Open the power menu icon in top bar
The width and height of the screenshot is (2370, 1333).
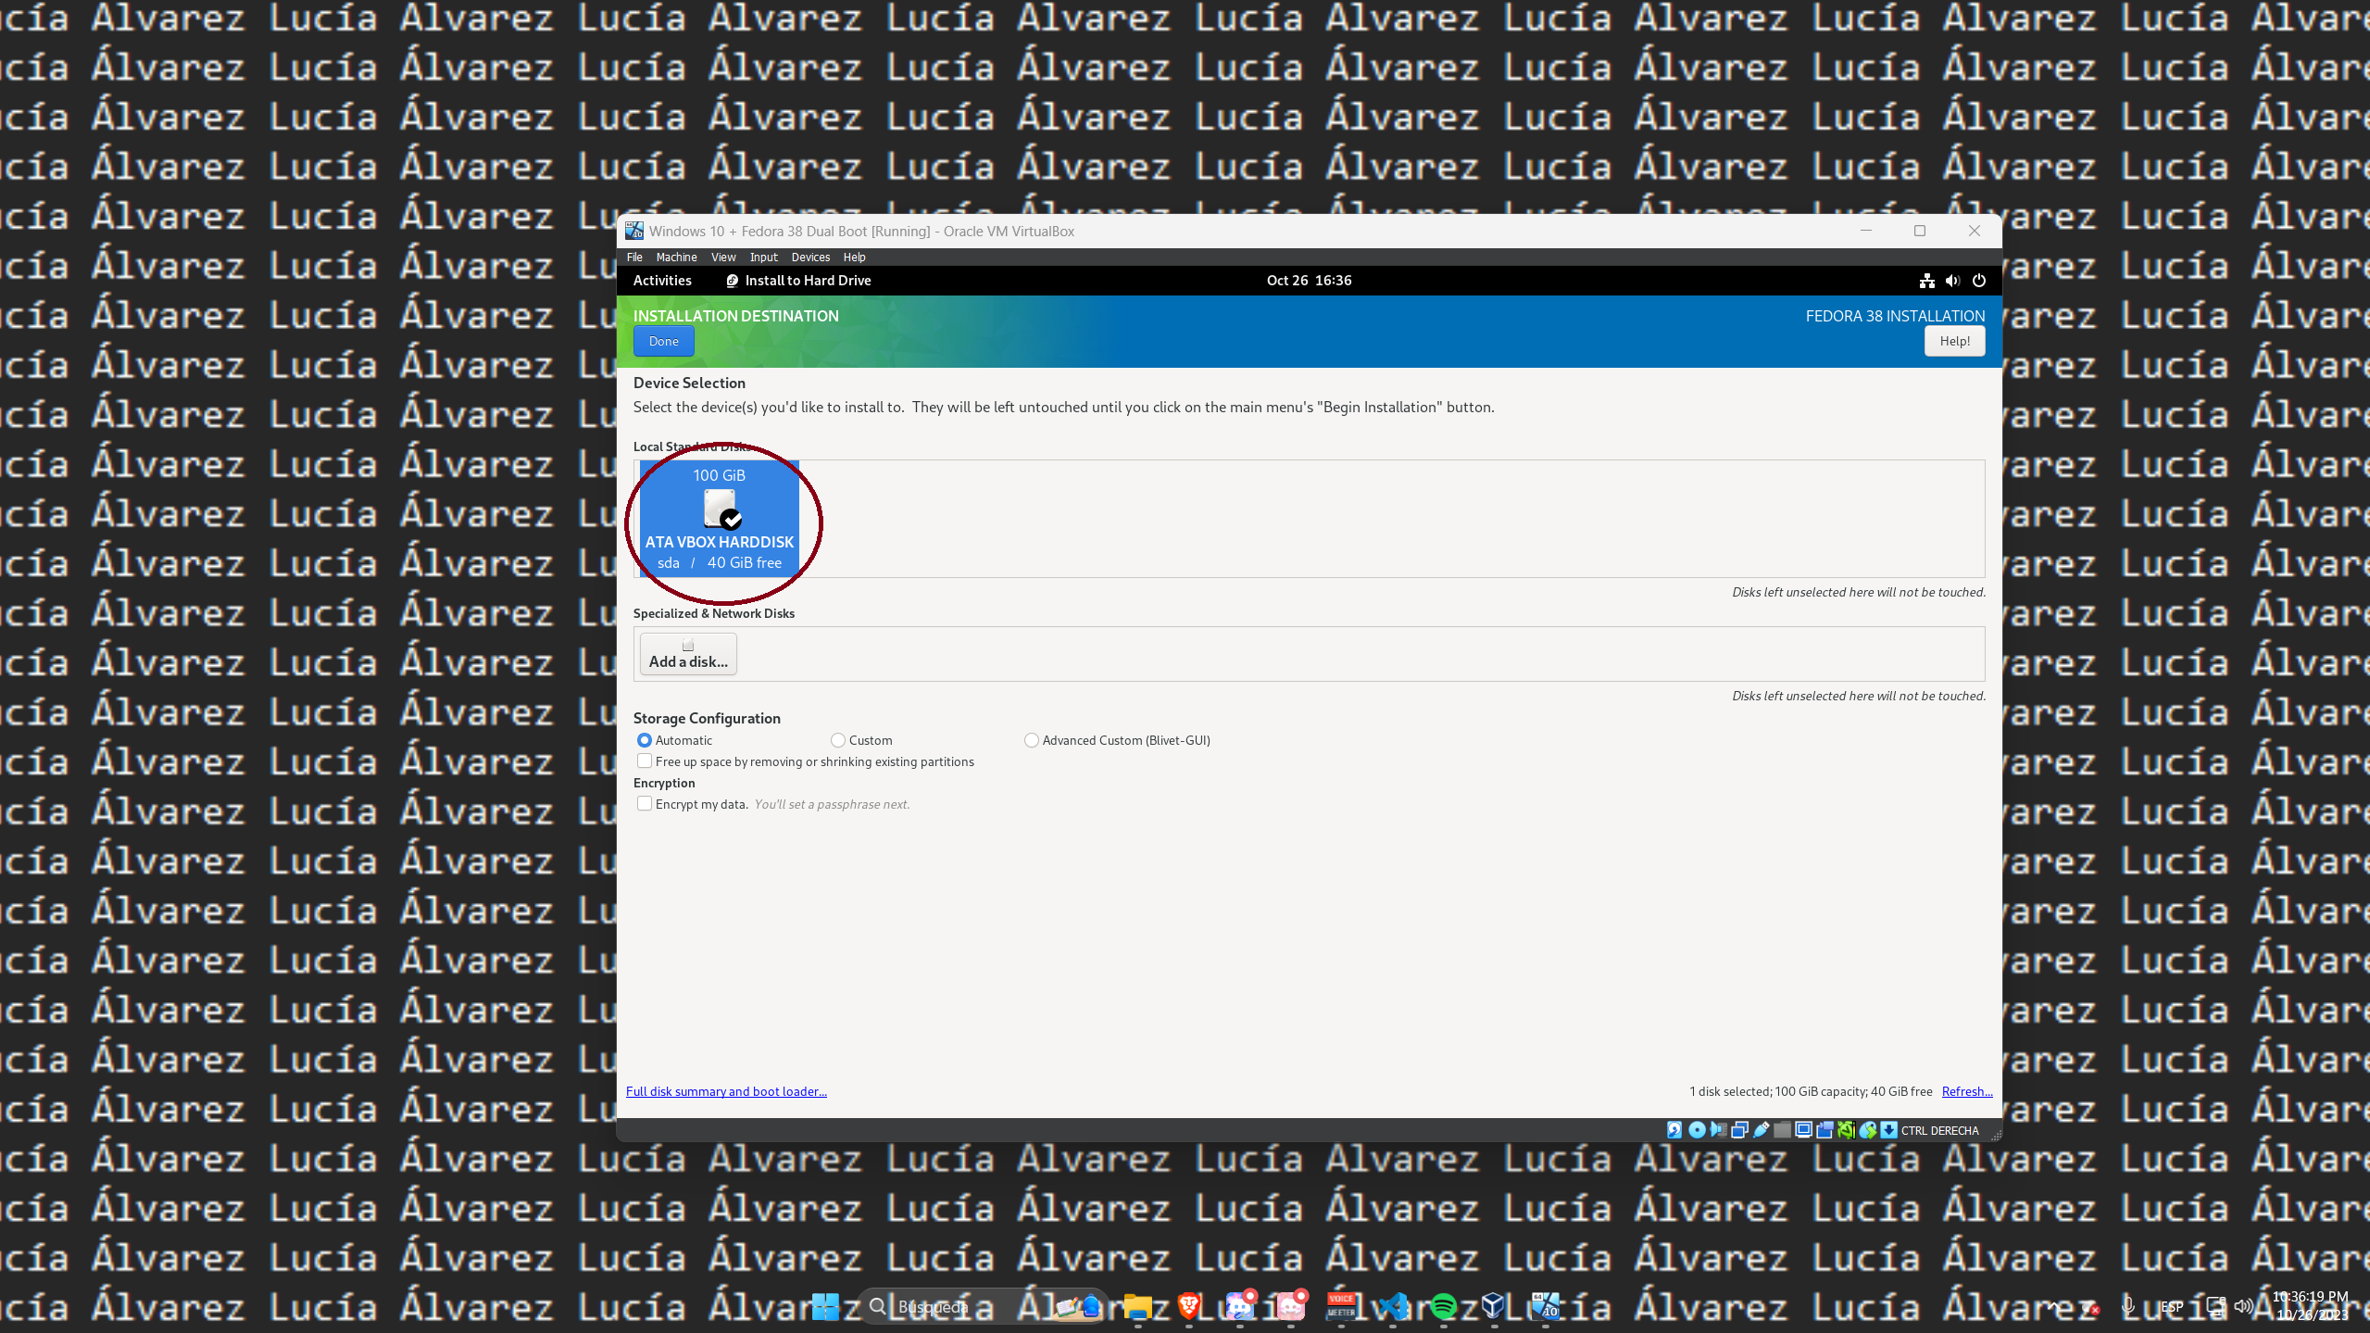click(1979, 281)
